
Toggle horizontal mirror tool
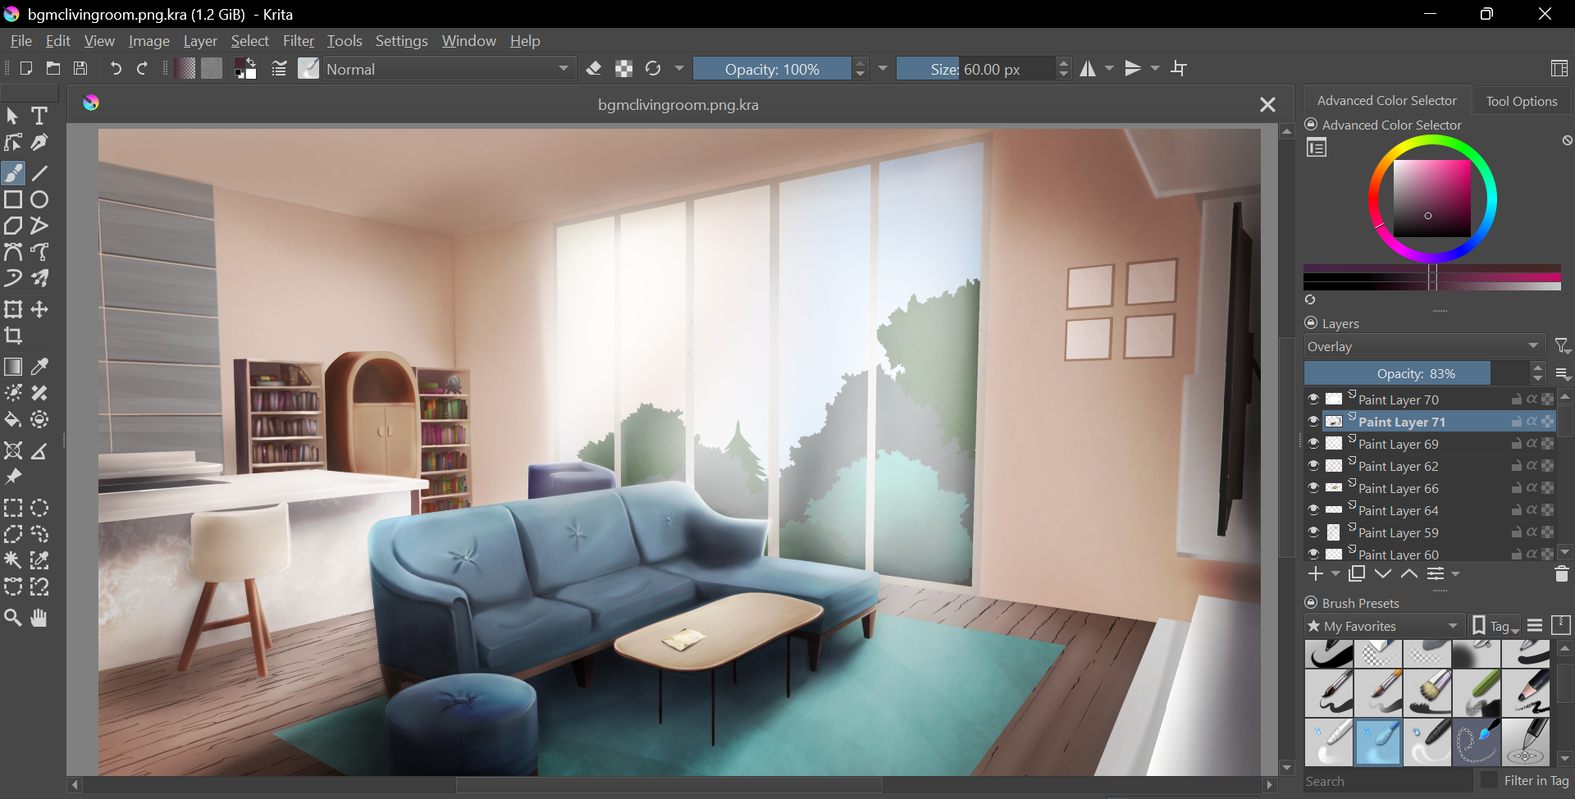[x=1088, y=69]
